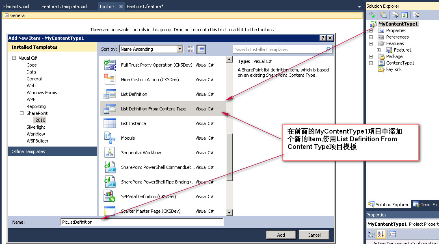Switch to small icons view
439x244 pixels.
tap(190, 49)
